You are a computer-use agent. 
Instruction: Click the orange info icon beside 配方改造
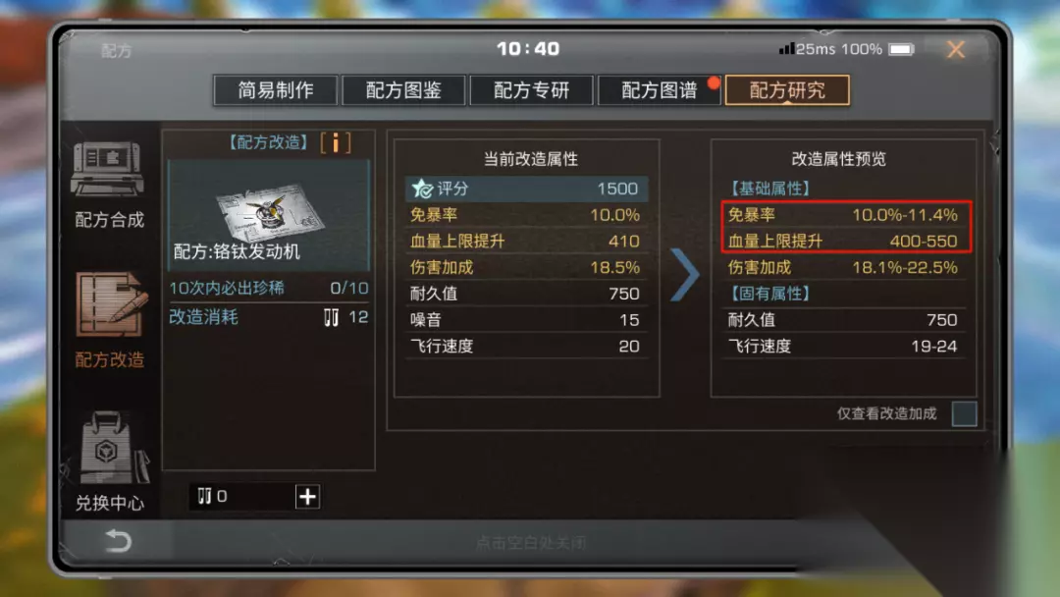point(336,142)
